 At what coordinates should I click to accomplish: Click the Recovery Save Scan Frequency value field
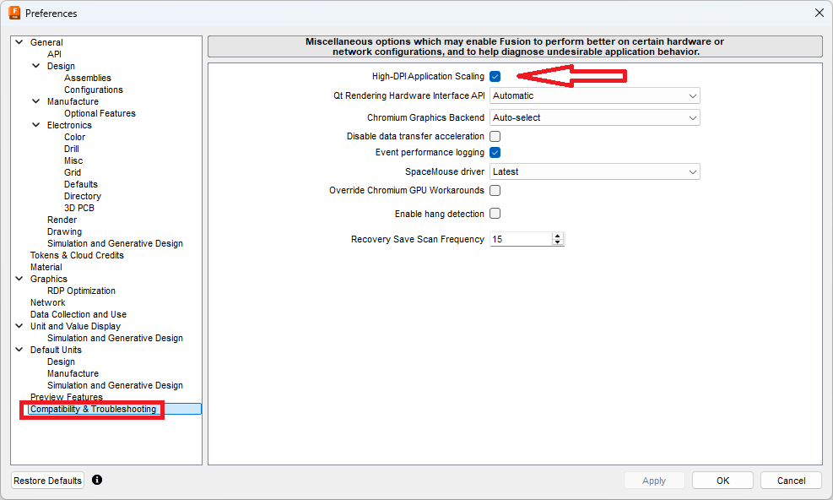pos(521,239)
